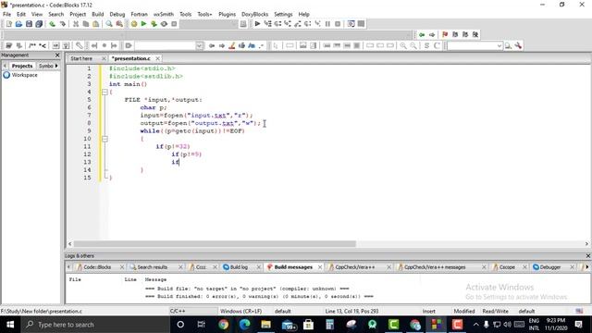Start debugger with Debug/Continue arrow
The height and width of the screenshot is (333, 592).
(257, 24)
